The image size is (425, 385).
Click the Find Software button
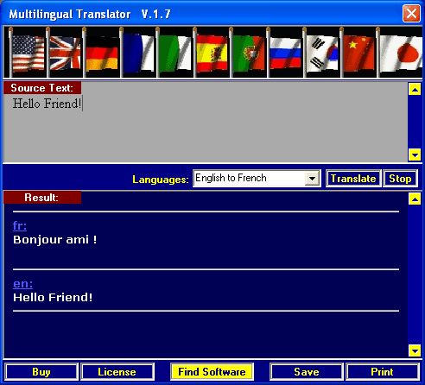(x=212, y=372)
